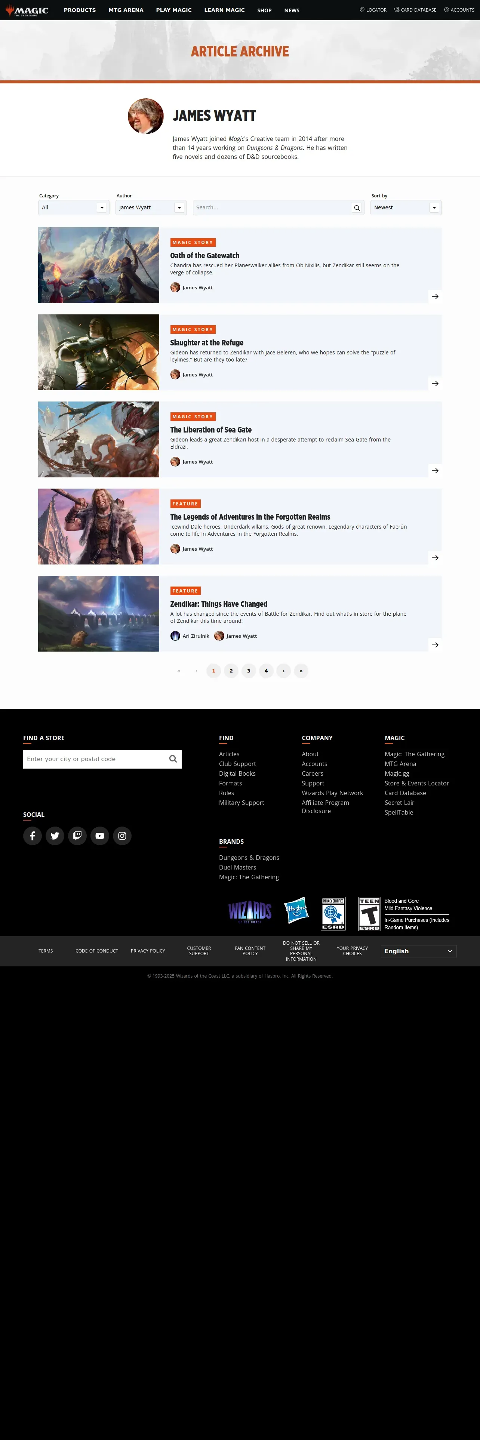
Task: Open the Sort by dropdown showing Newest
Action: pyautogui.click(x=406, y=208)
